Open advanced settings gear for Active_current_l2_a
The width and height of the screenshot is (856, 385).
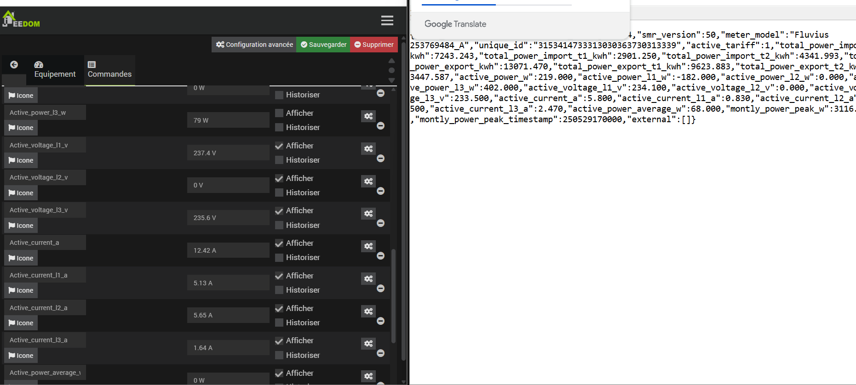(368, 311)
